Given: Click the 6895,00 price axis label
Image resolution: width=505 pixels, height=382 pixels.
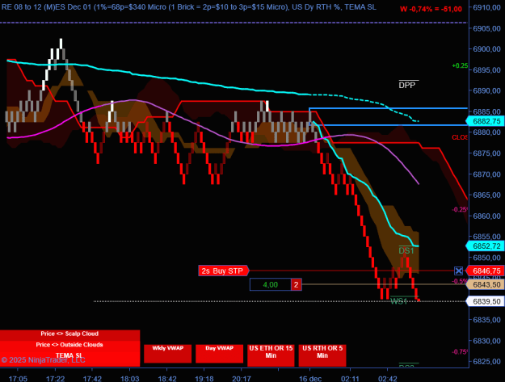Looking at the screenshot, I should (x=486, y=69).
